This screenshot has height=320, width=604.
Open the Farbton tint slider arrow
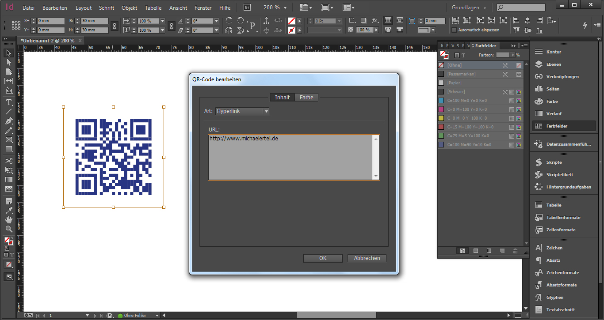512,55
